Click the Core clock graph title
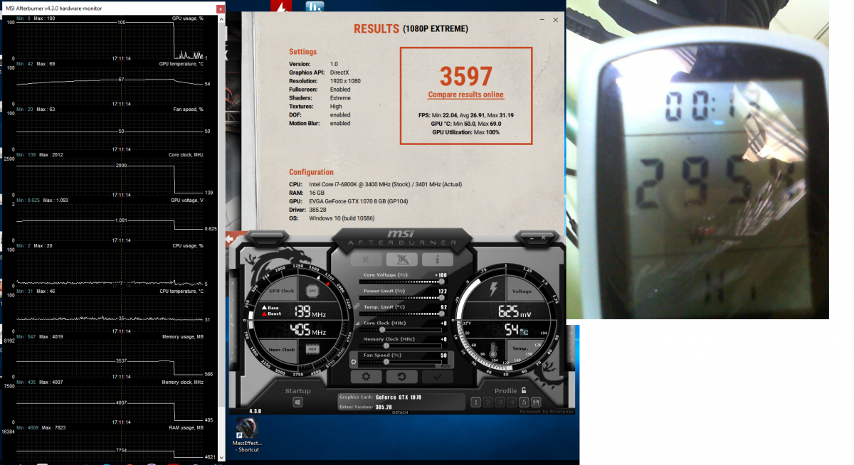 coord(186,154)
